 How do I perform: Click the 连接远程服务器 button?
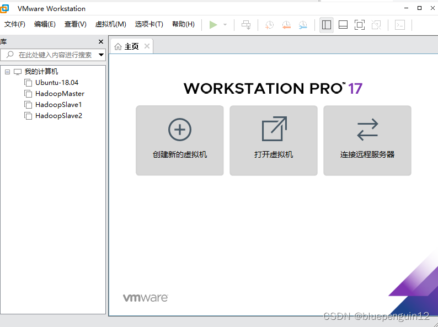[367, 141]
